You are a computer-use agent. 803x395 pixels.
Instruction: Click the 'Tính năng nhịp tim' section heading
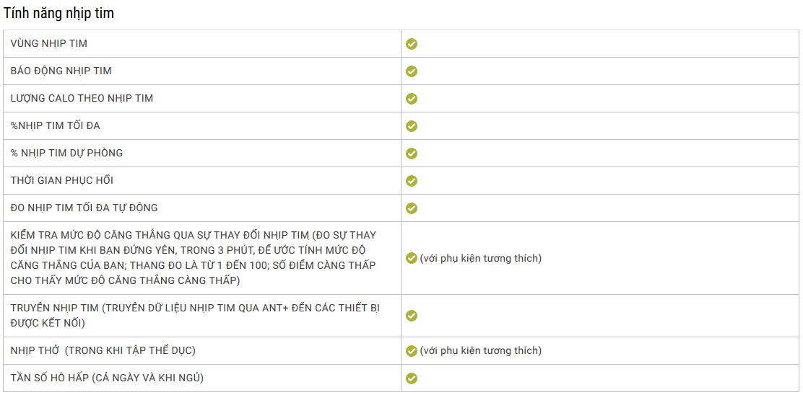pos(59,14)
